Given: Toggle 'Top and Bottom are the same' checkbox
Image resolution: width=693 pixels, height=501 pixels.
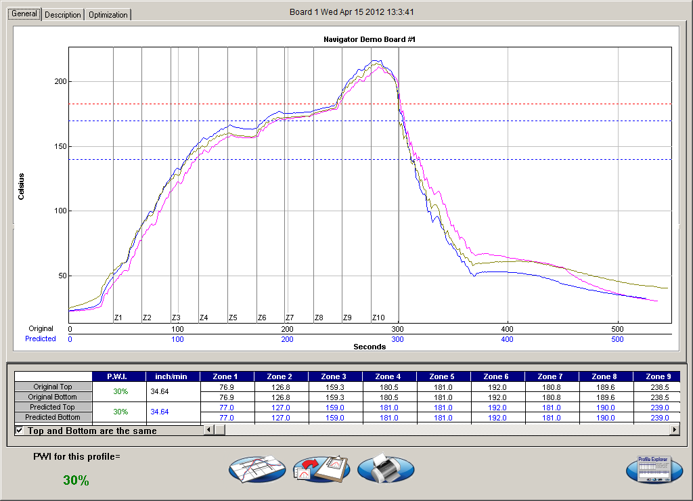Looking at the screenshot, I should click(x=19, y=431).
